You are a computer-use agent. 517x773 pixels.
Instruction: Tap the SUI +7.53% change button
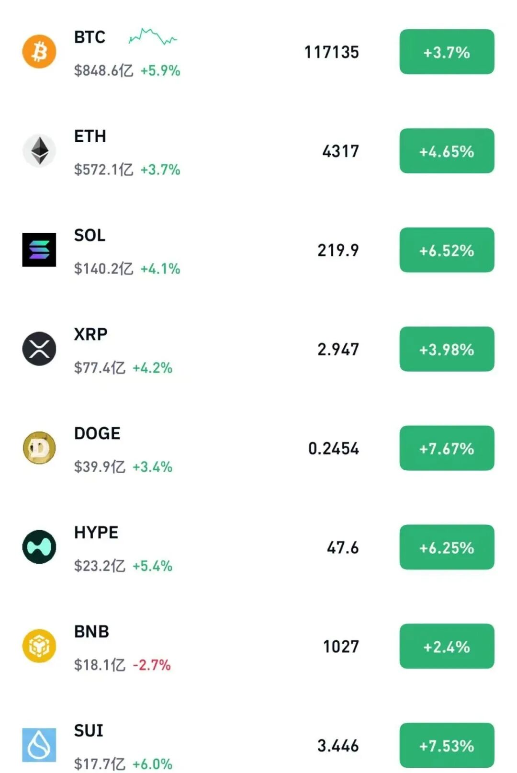click(447, 745)
